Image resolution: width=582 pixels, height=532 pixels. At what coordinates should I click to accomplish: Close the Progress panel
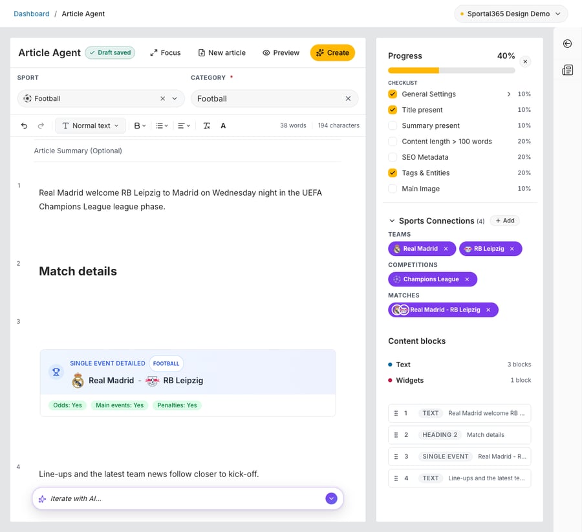525,61
